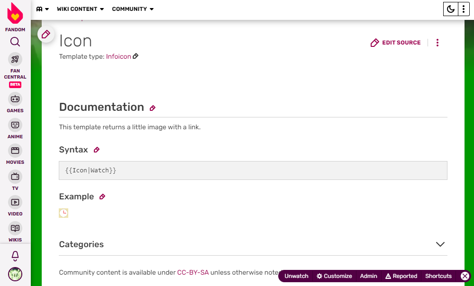This screenshot has width=474, height=286.
Task: Open the more actions menu beside Edit Source
Action: point(438,43)
